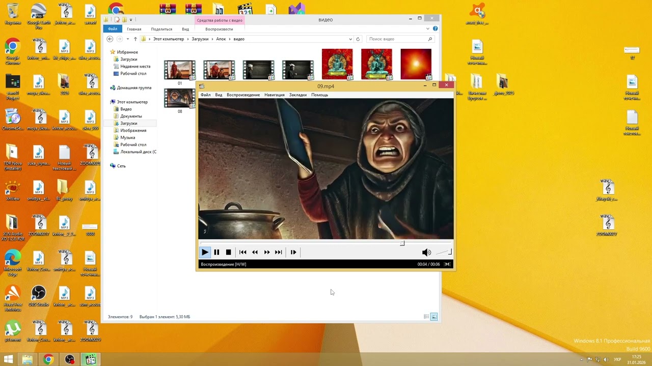Screen dimensions: 652x366
Task: Fast-forward playback with the double-right arrow button
Action: pos(266,252)
